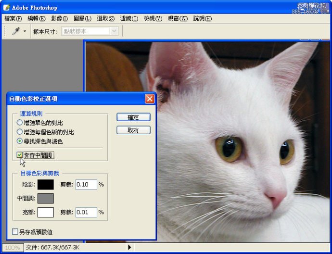Click the highlight 剪裁 field showing 0.01
Viewport: 332px width, 254px height.
point(86,212)
